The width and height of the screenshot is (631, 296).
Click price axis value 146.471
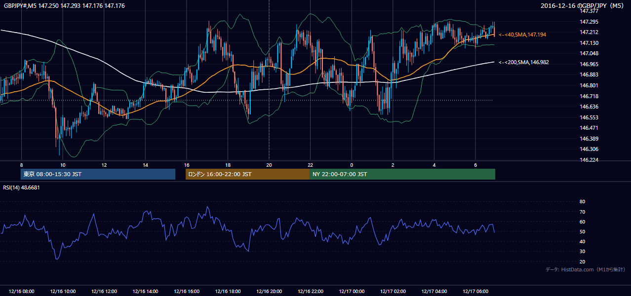(589, 128)
